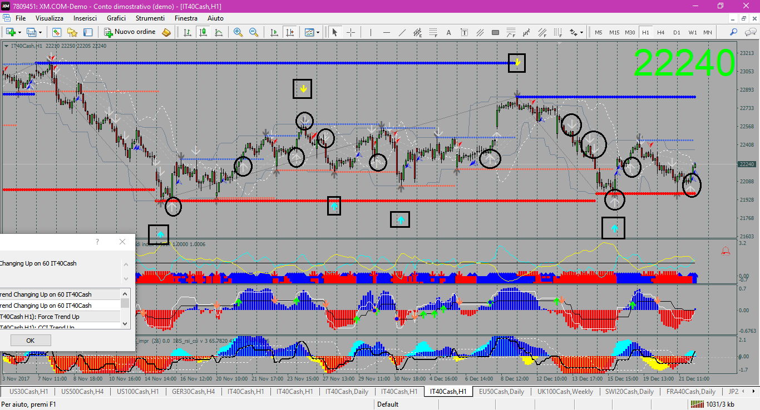Expand the Profiles dropdown arrow
The image size is (760, 410).
point(40,32)
